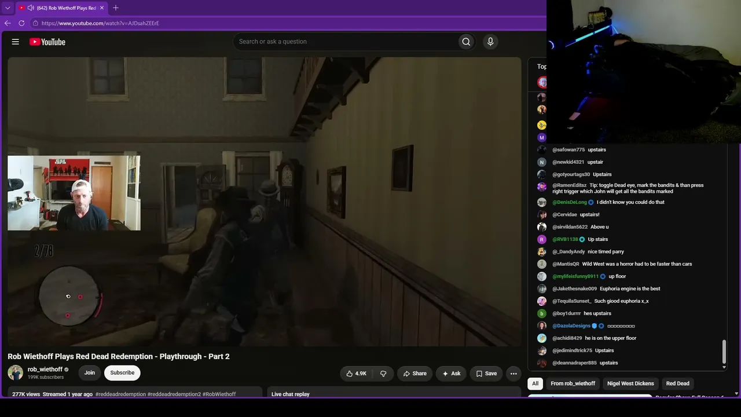Select @RamenEditsz Dead eye tip message
Viewport: 741px width, 417px height.
[628, 188]
